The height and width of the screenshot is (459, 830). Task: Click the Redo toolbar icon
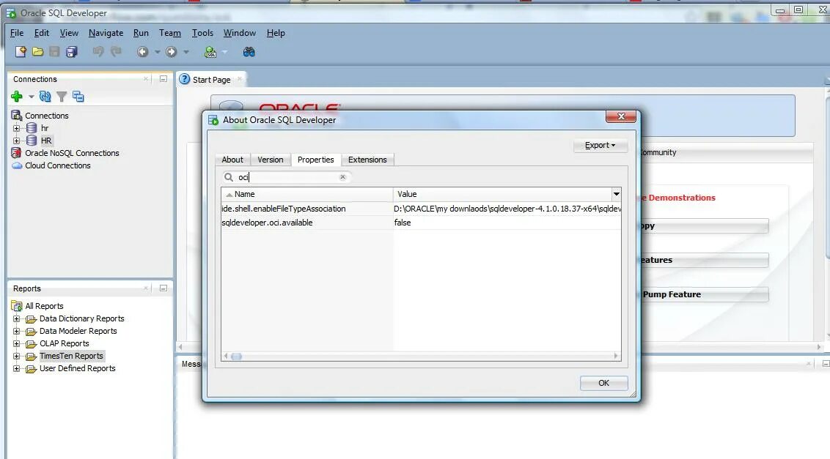click(x=116, y=51)
